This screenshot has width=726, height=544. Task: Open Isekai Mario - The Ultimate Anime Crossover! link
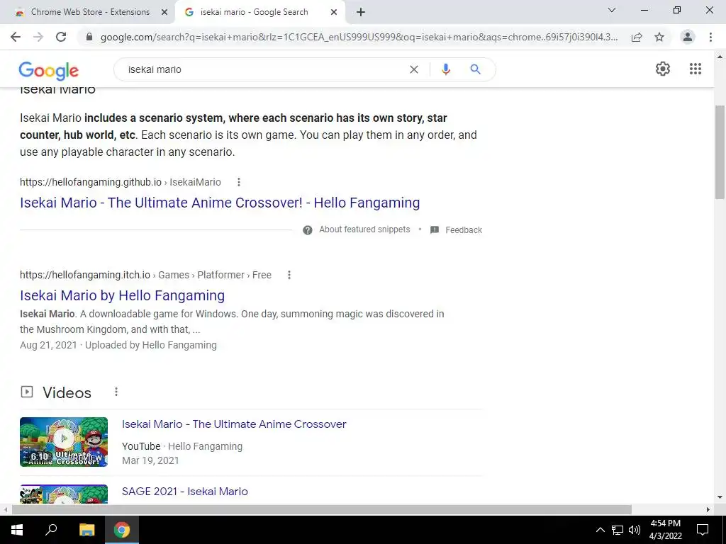220,203
